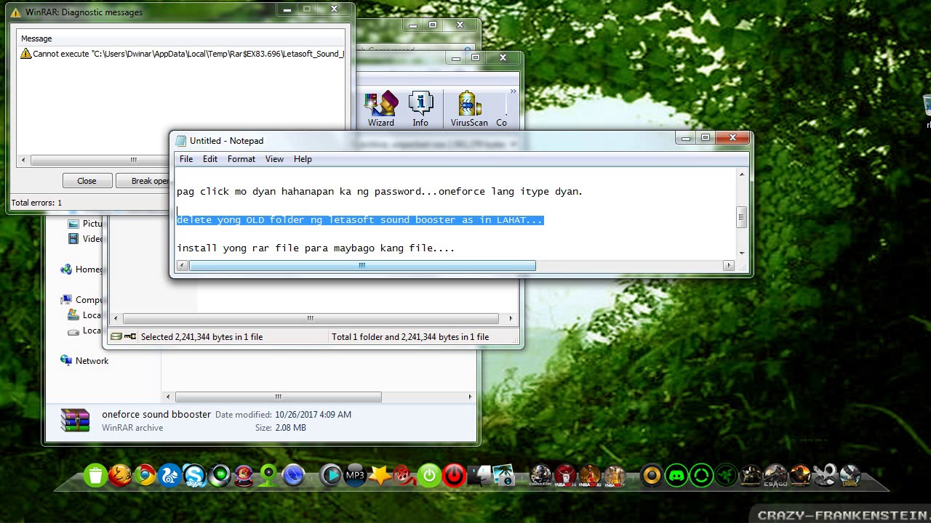The image size is (931, 523).
Task: Click Notepad vertical scrollbar down arrow
Action: (742, 253)
